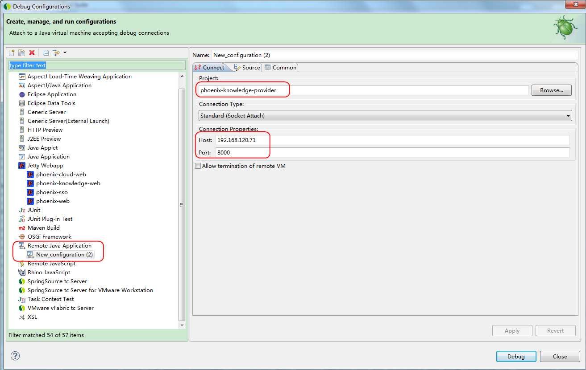This screenshot has height=370, width=586.
Task: Click the New launch configuration icon
Action: 12,53
